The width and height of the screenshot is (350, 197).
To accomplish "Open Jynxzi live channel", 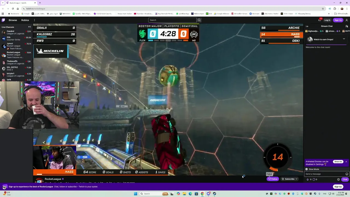I will click(x=16, y=46).
